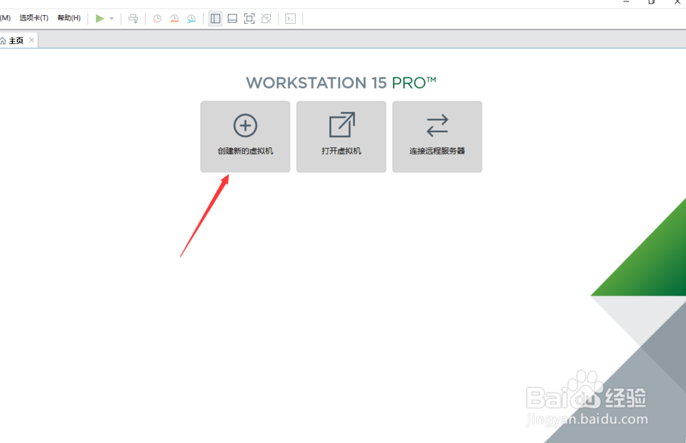Toggle the library sidebar view icon
Screen dimensions: 686x443
pos(215,18)
